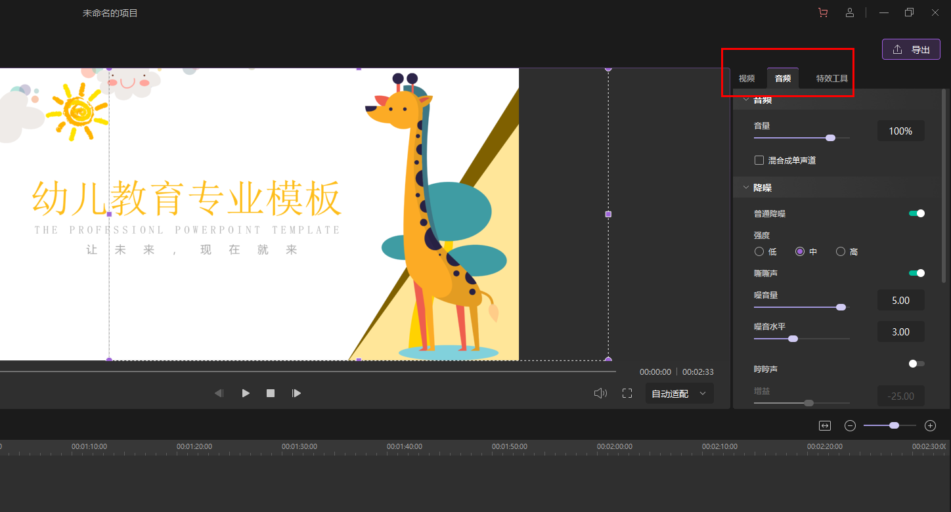Enter fullscreen preview mode
The width and height of the screenshot is (951, 512).
pos(627,393)
